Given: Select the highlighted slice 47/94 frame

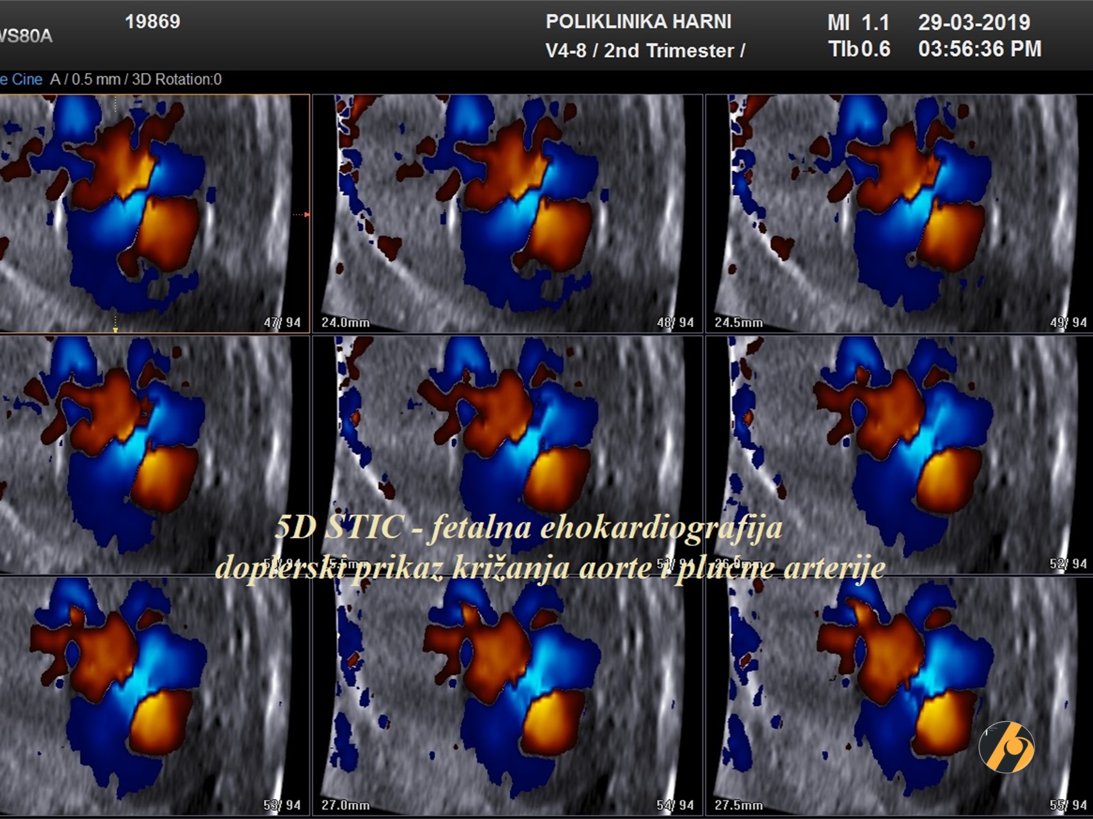Looking at the screenshot, I should tap(154, 214).
